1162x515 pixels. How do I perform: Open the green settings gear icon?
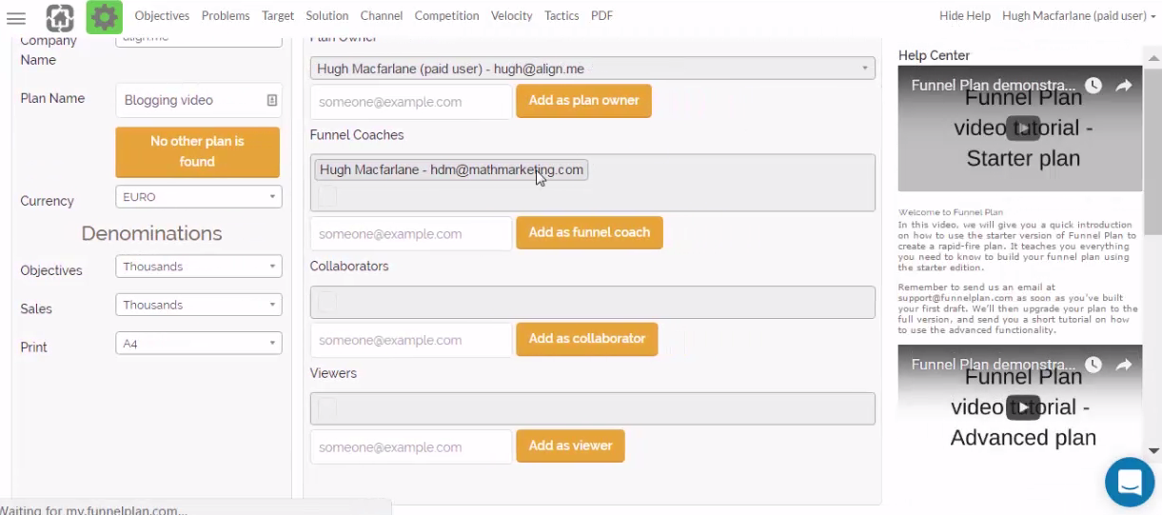104,17
